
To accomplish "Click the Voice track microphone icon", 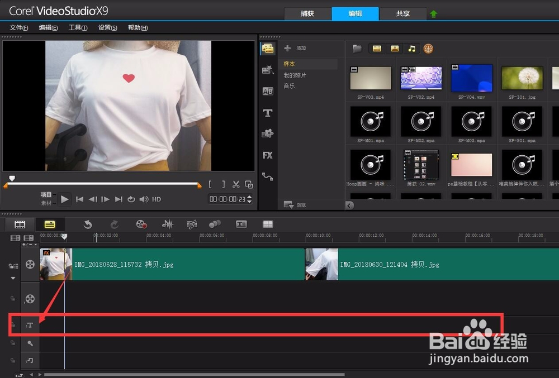I will [x=30, y=343].
